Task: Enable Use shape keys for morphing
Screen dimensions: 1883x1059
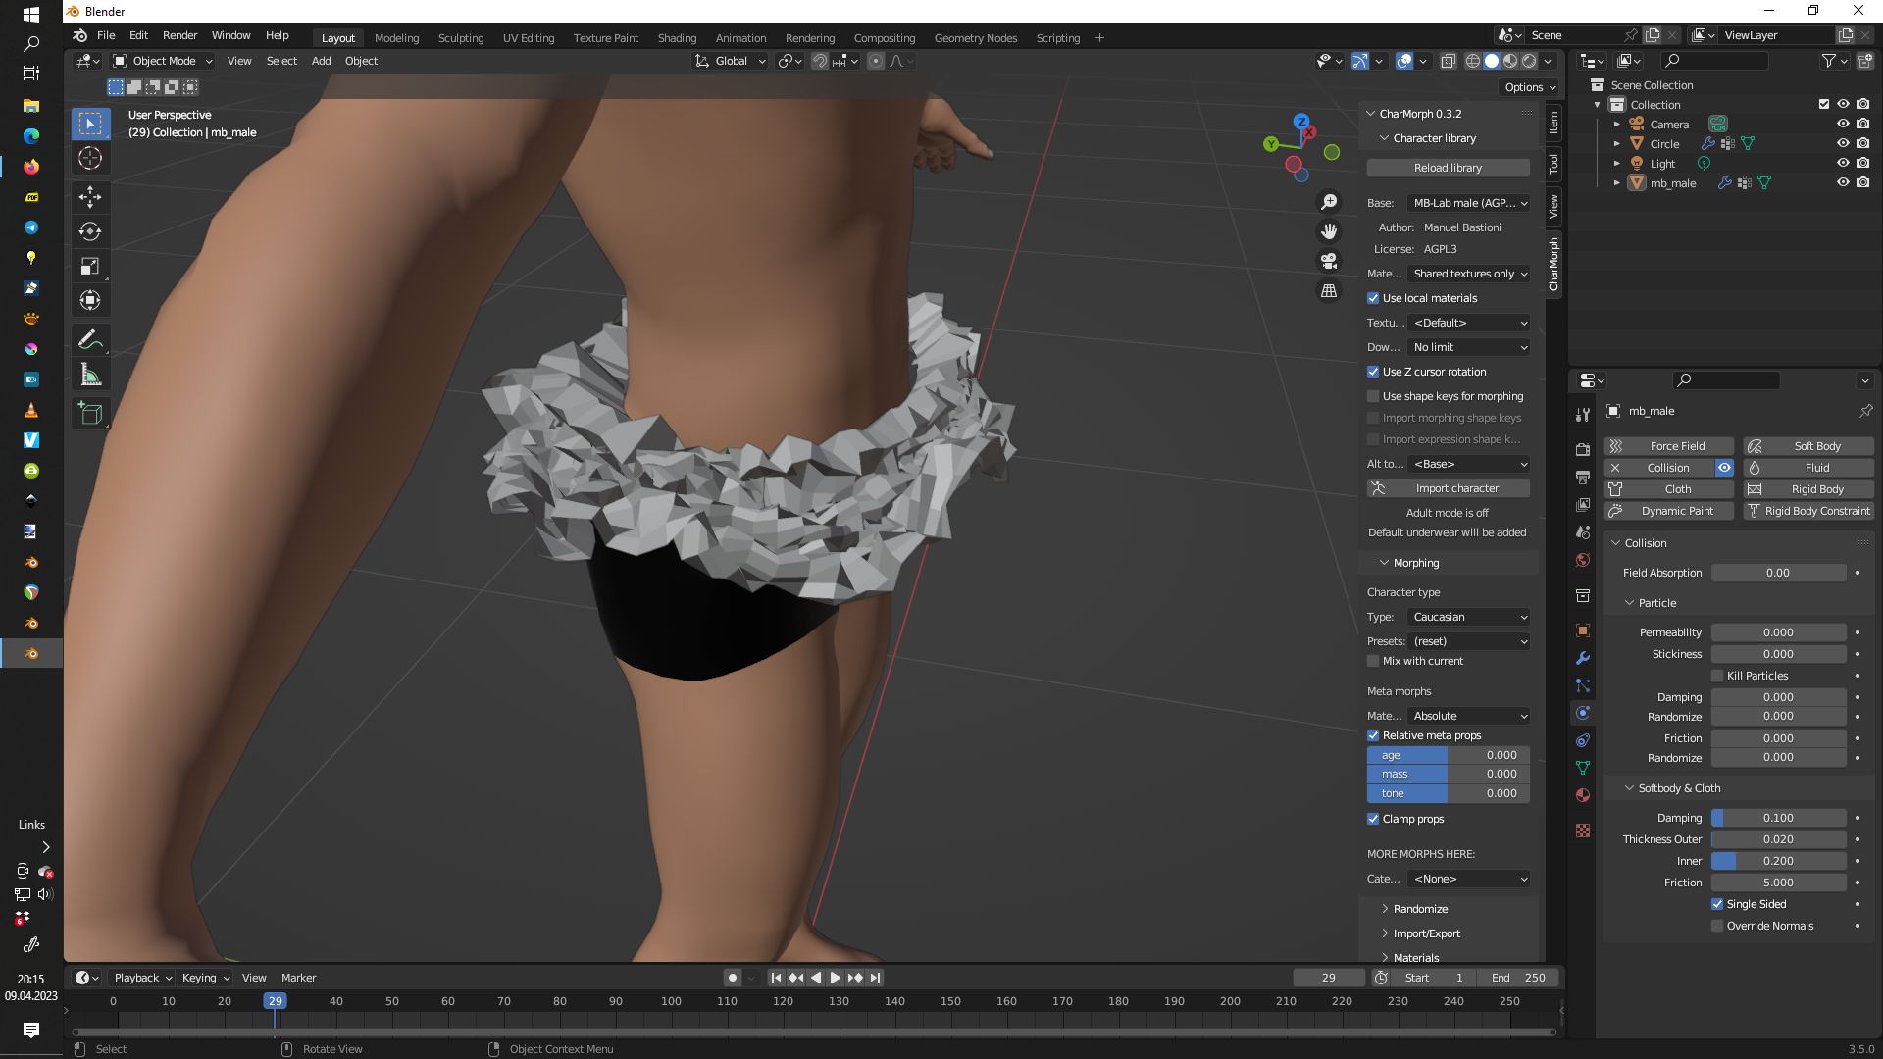Action: [1373, 396]
